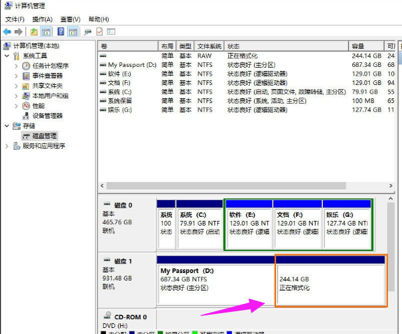Viewport: 402px width, 334px height.
Task: Collapse the 存储 tree node
Action: [x=7, y=125]
